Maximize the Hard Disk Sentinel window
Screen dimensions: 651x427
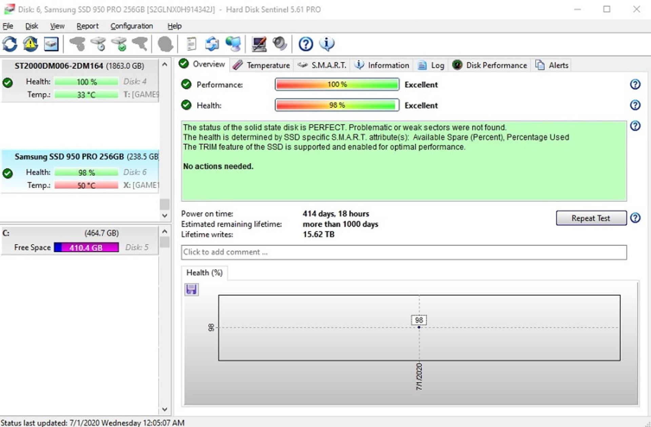[607, 9]
